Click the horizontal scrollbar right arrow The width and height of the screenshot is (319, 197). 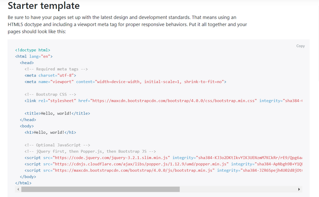(x=299, y=189)
